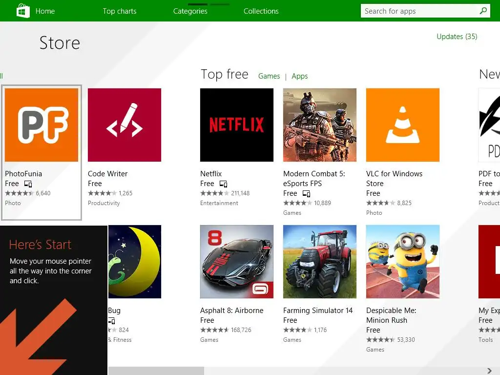The width and height of the screenshot is (500, 375).
Task: Click the Asphalt 8 168,726 rating
Action: [x=226, y=330]
